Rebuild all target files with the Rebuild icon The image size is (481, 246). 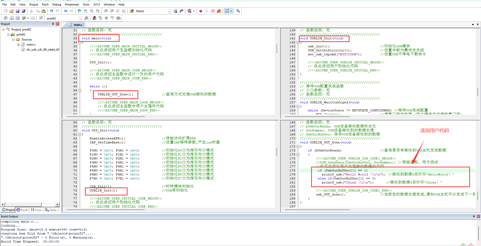pos(18,18)
